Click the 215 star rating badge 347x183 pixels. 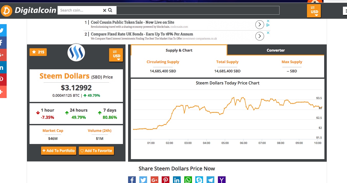click(x=38, y=52)
